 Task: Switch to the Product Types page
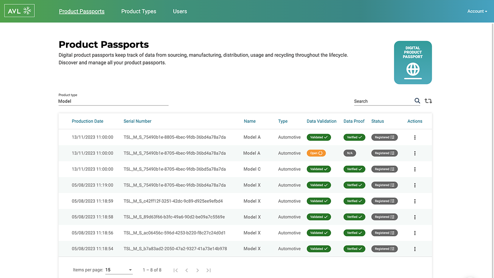coord(139,11)
